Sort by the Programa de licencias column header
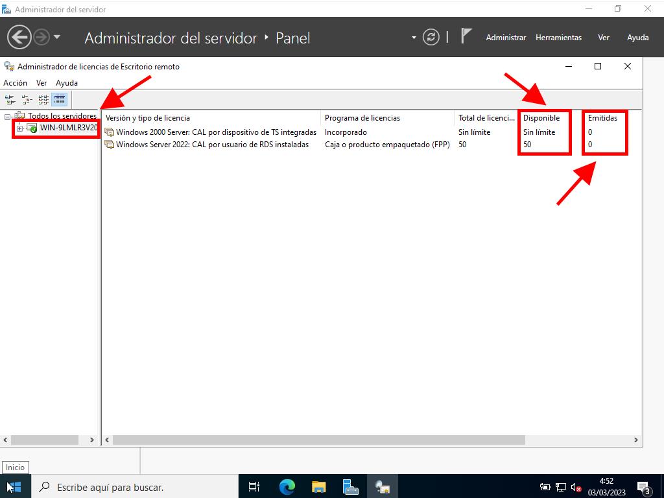Screen dimensions: 664x498 click(x=362, y=118)
